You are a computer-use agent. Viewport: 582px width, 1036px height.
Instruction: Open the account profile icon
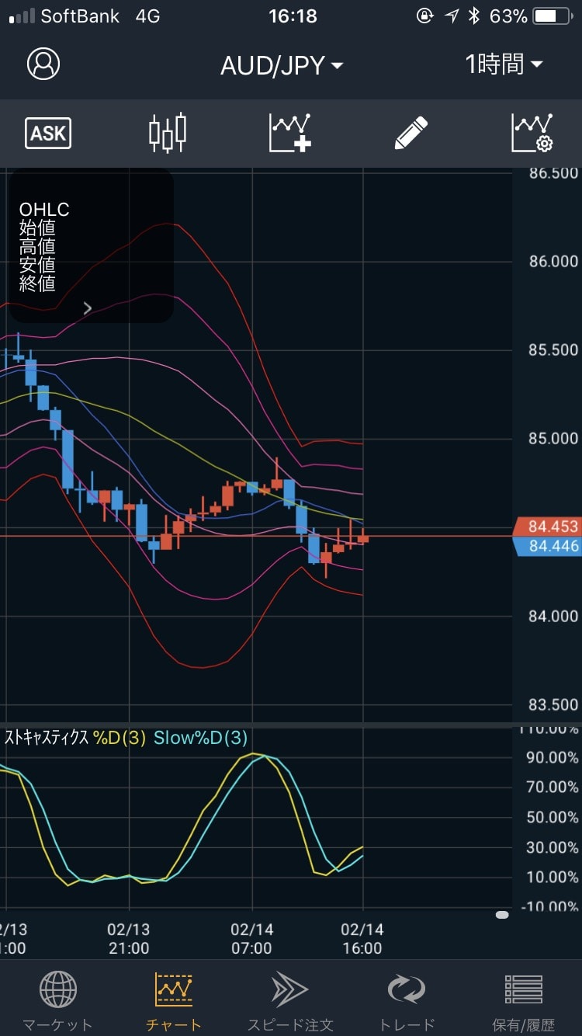pyautogui.click(x=43, y=64)
